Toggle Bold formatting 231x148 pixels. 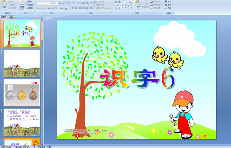[38, 8]
